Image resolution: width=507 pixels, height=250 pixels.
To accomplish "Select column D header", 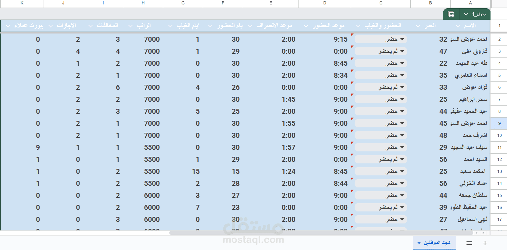I will [325, 3].
